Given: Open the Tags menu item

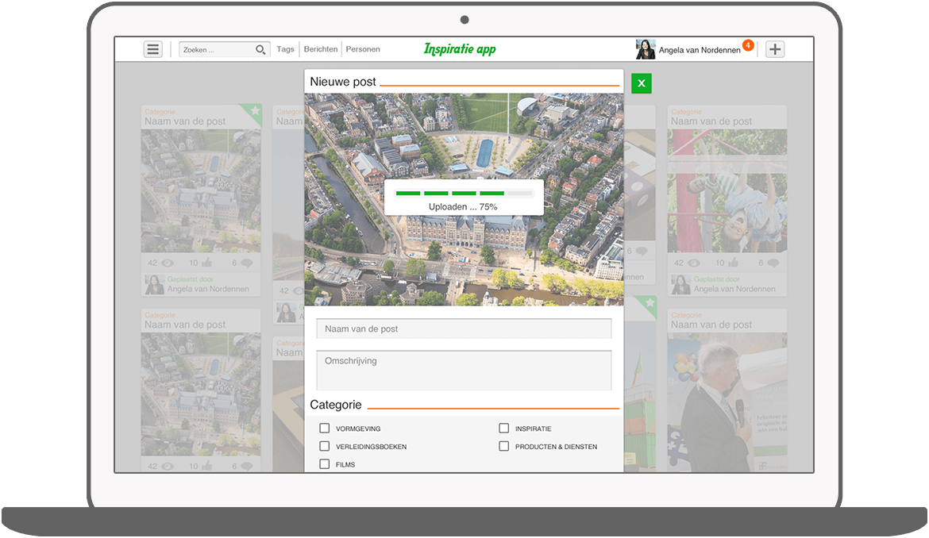Looking at the screenshot, I should (x=286, y=49).
